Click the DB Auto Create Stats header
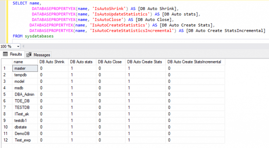The width and height of the screenshot is (269, 148). click(x=144, y=62)
